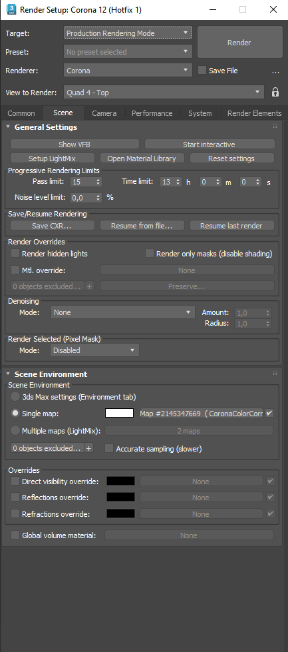
Task: Click the Render button
Action: [x=239, y=43]
